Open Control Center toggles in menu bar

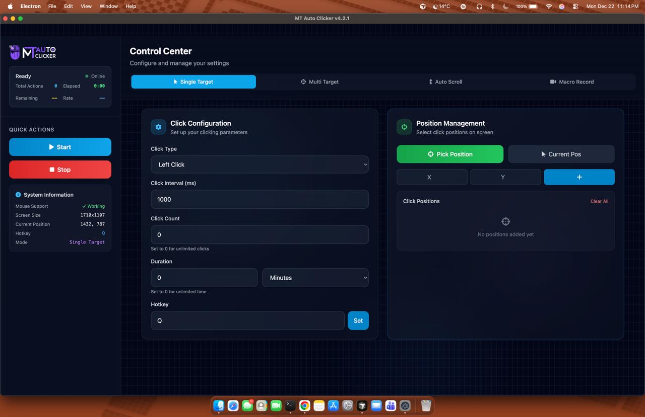[x=575, y=6]
